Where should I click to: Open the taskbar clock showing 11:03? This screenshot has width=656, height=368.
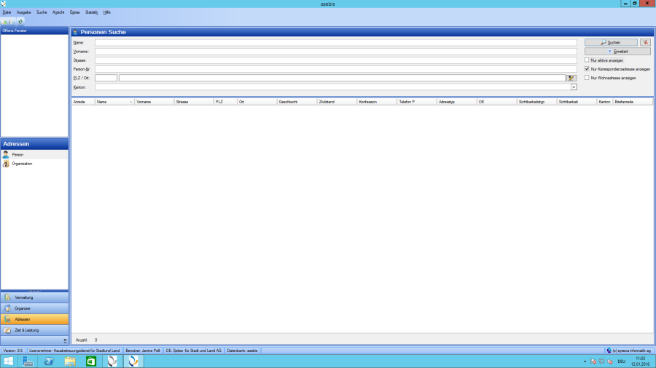[x=640, y=361]
